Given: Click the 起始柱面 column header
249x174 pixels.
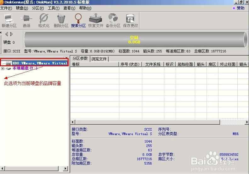Looking at the screenshot, I should 185,64.
